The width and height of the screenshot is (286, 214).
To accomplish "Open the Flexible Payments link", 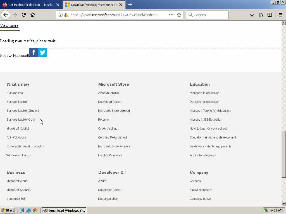I will click(x=110, y=155).
